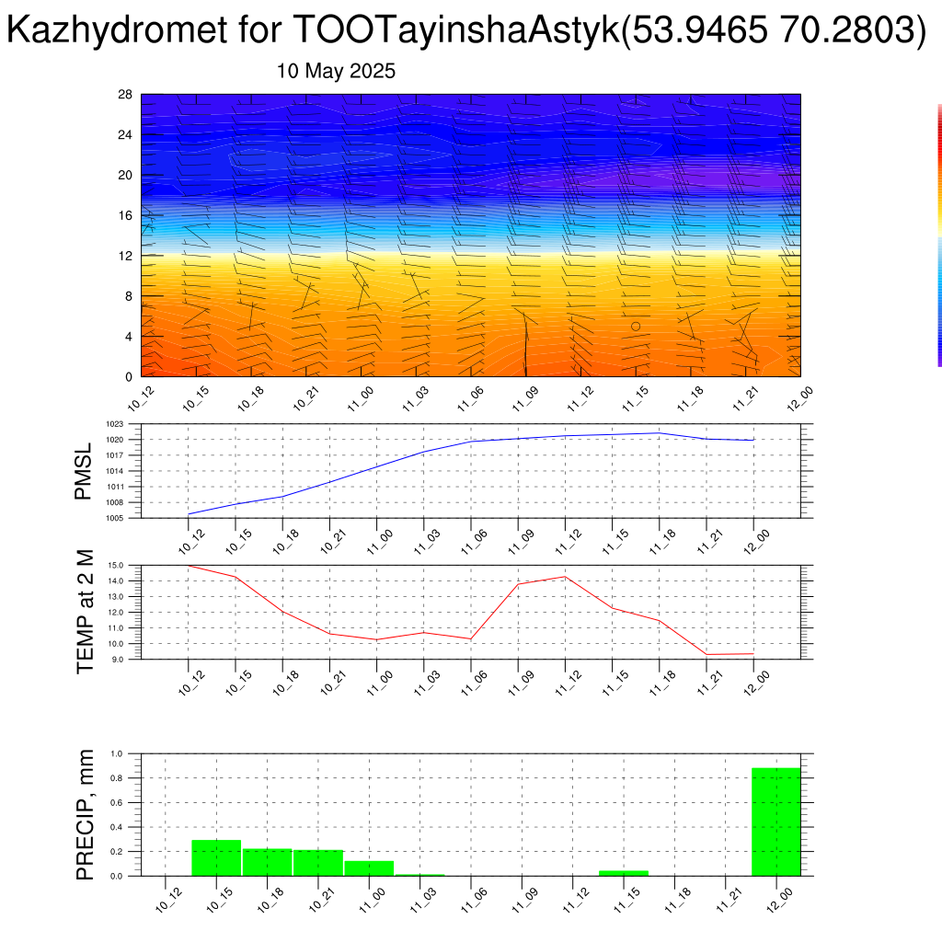Screen dimensions: 942x942
Task: Click the 0.8 value on the precipitation axis
Action: [x=117, y=778]
